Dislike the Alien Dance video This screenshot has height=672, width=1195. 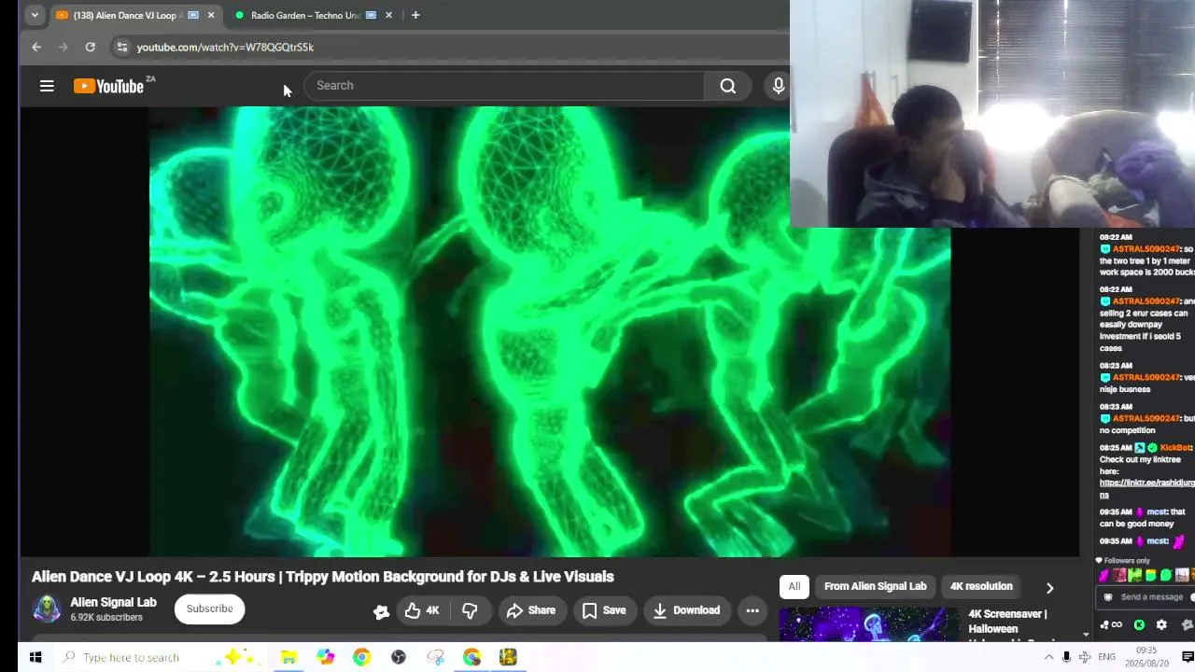point(470,610)
